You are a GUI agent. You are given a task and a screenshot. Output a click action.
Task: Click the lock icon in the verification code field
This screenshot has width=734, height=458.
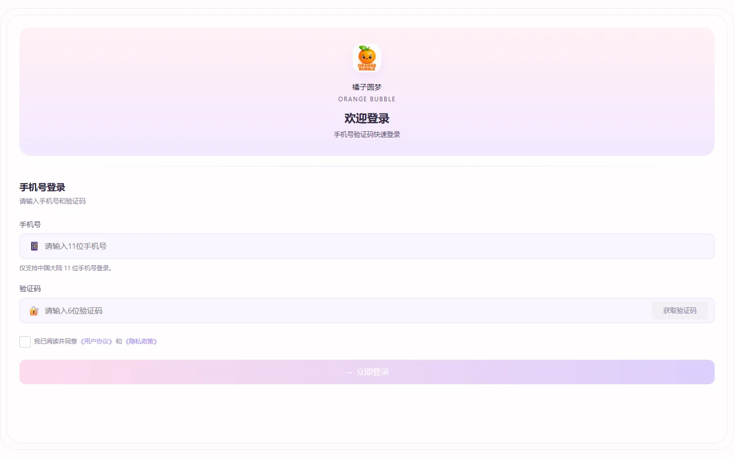pyautogui.click(x=34, y=311)
